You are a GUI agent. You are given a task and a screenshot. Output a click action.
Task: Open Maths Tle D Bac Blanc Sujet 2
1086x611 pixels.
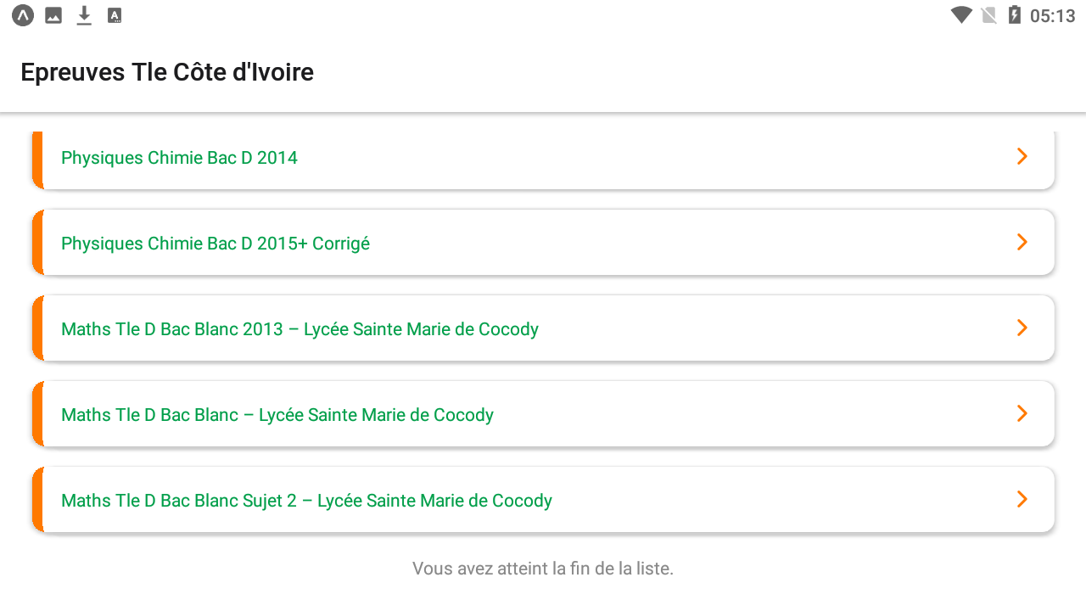543,500
